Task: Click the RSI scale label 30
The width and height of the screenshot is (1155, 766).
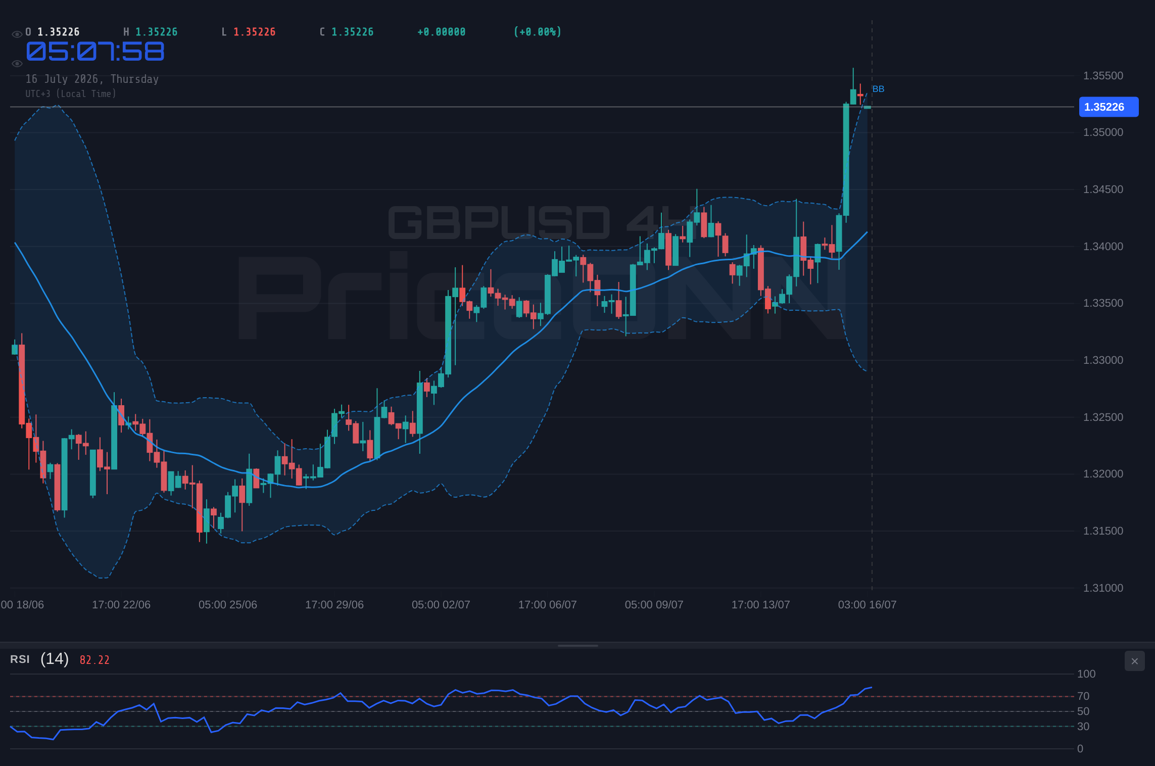Action: pos(1083,727)
